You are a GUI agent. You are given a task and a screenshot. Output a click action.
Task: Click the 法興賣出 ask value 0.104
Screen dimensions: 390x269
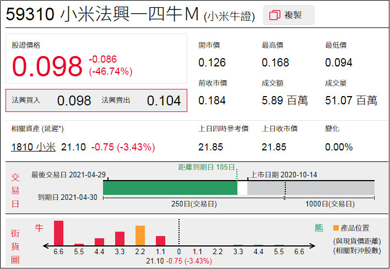pyautogui.click(x=164, y=100)
